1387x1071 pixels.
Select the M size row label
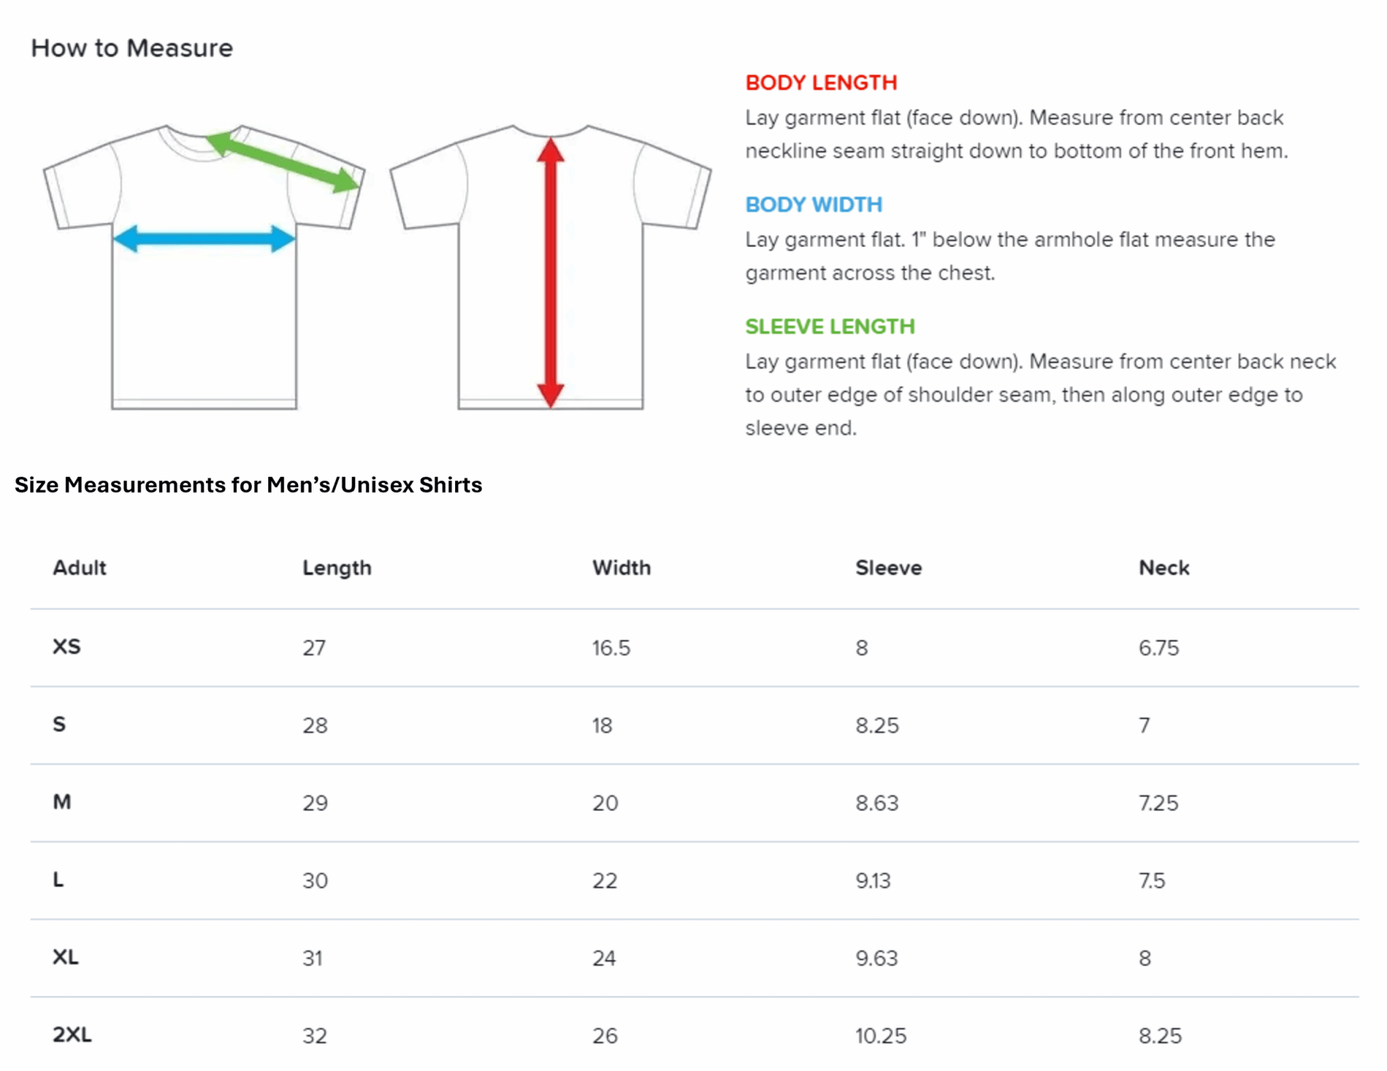[62, 802]
